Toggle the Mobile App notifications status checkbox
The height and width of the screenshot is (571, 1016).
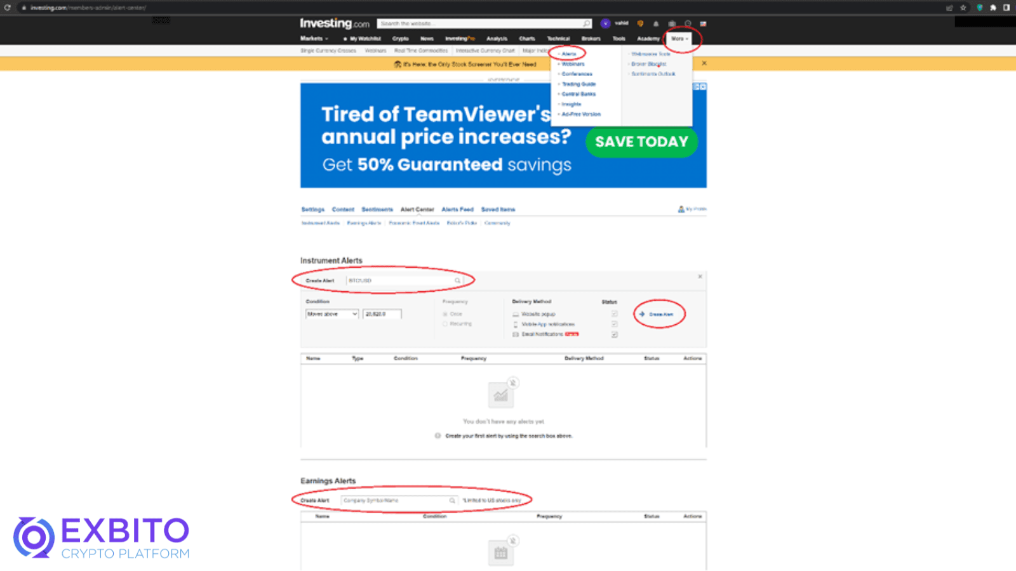(614, 324)
